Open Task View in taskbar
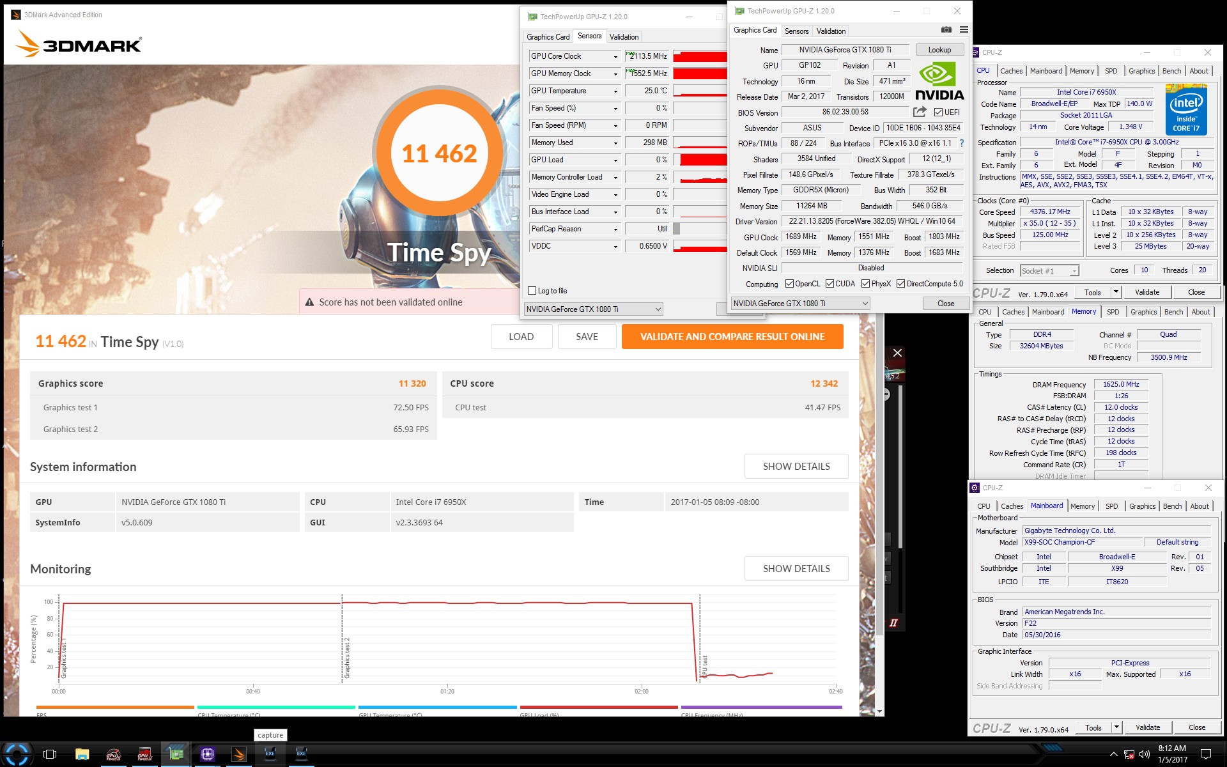The image size is (1227, 767). click(50, 754)
